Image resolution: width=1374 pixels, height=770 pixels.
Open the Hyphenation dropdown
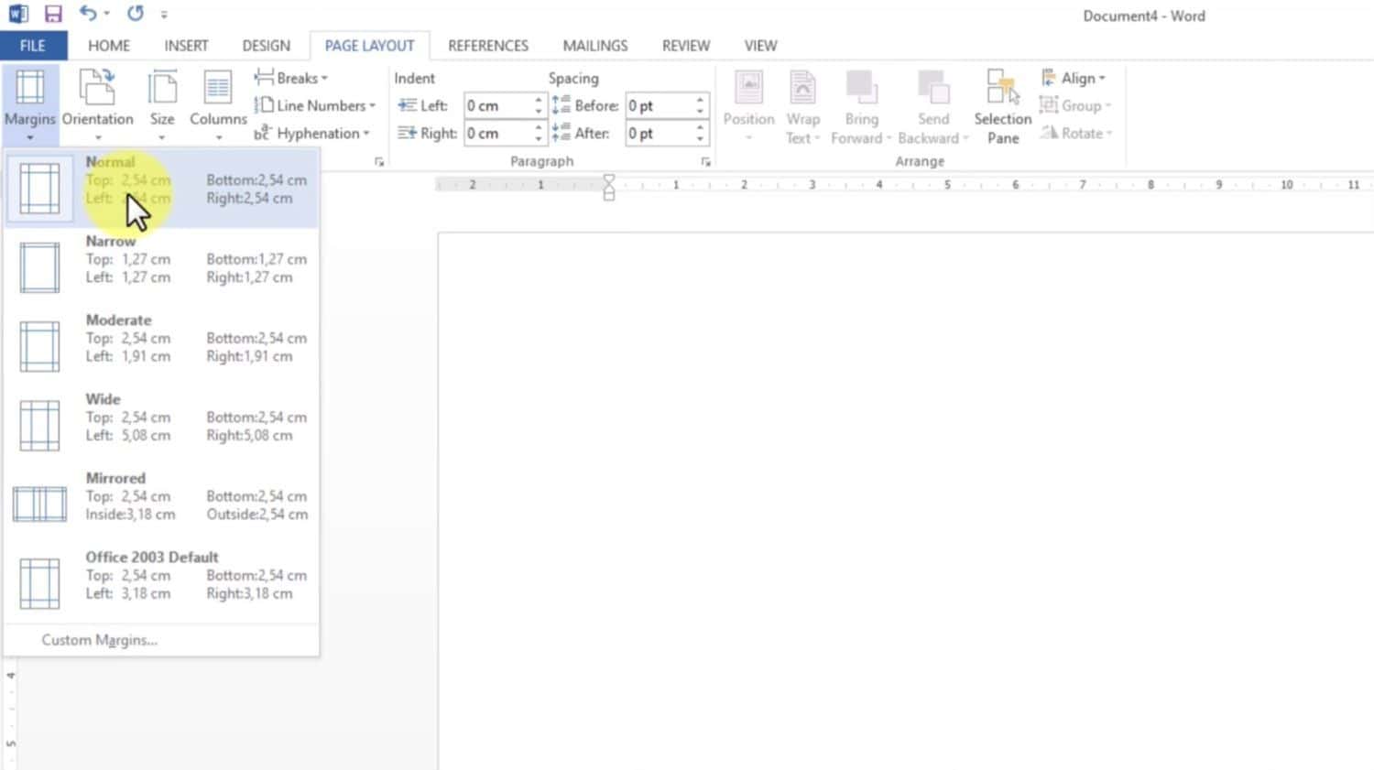coord(312,133)
